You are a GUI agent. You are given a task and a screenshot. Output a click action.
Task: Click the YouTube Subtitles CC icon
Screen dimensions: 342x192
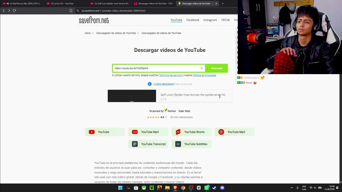coord(178,144)
